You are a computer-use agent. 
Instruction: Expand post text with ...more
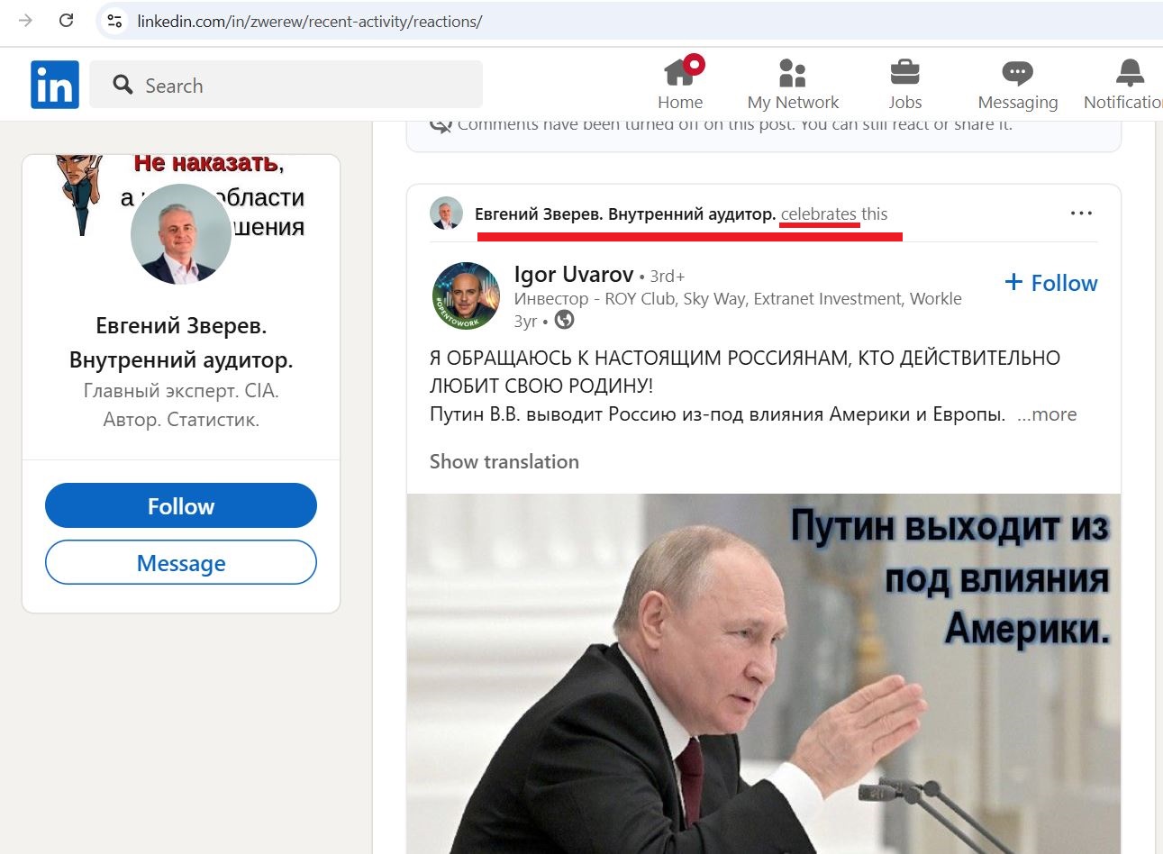tap(1047, 414)
